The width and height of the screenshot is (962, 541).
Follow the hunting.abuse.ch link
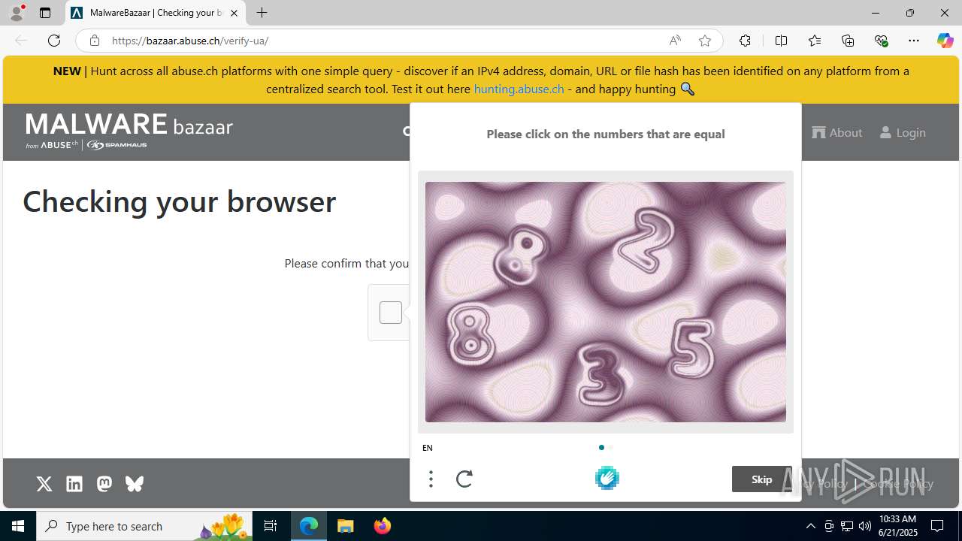coord(519,89)
